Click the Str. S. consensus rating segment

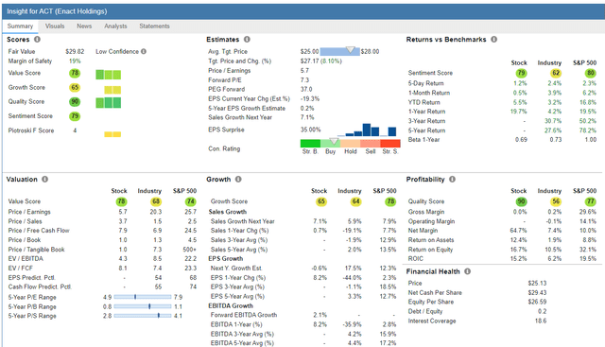coord(390,144)
